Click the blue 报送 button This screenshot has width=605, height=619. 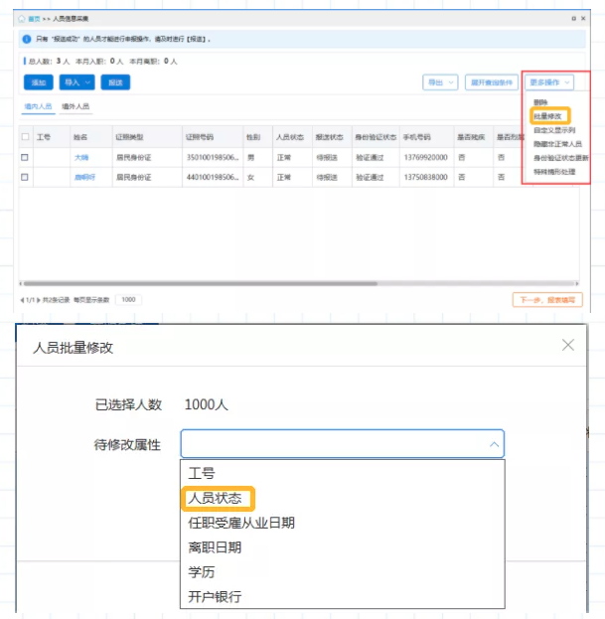pyautogui.click(x=115, y=82)
